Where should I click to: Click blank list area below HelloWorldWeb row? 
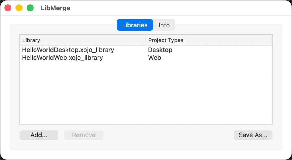(x=82, y=91)
